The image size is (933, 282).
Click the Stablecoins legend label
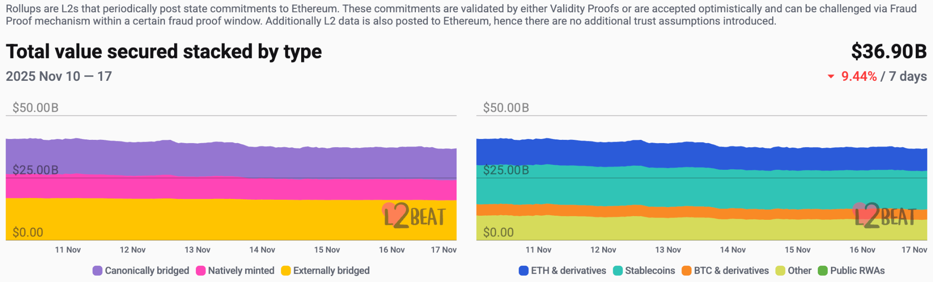point(650,271)
